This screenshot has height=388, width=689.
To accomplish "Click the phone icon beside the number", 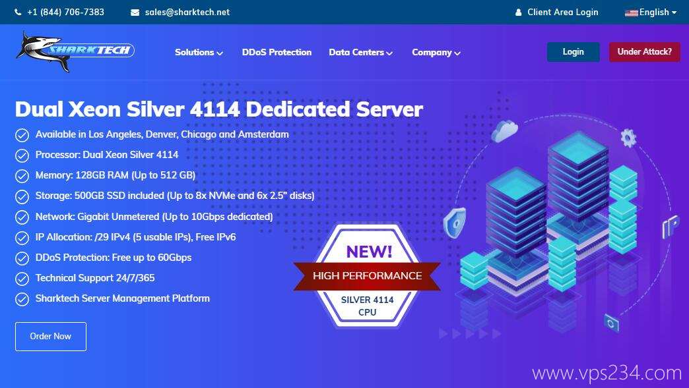I will [x=18, y=13].
